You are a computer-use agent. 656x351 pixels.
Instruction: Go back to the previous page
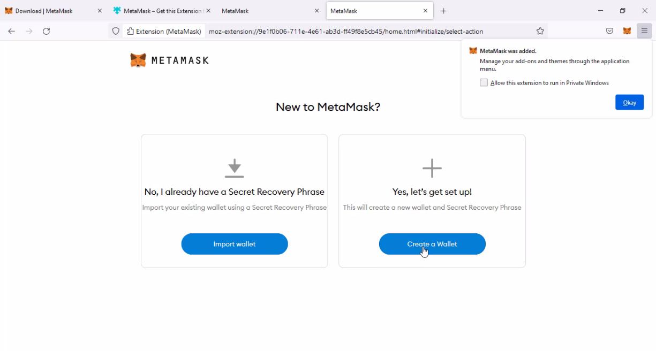pyautogui.click(x=11, y=31)
